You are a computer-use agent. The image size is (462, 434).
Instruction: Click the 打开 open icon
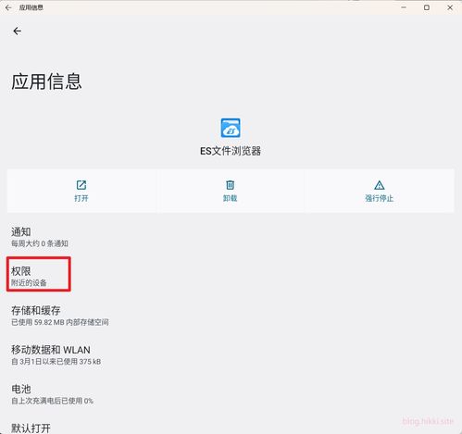coord(81,185)
